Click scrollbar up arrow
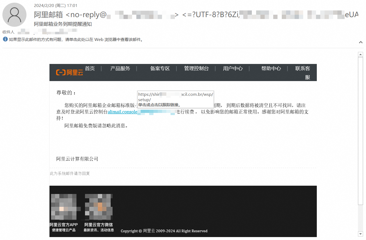The height and width of the screenshot is (240, 366). [x=360, y=55]
